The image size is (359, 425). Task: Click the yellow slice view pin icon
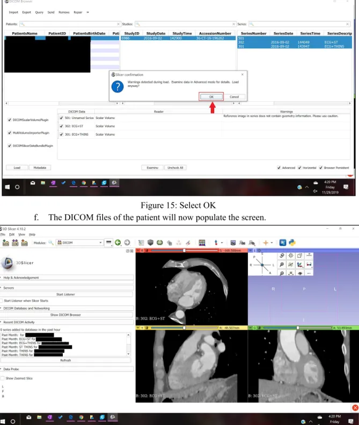[x=138, y=328]
